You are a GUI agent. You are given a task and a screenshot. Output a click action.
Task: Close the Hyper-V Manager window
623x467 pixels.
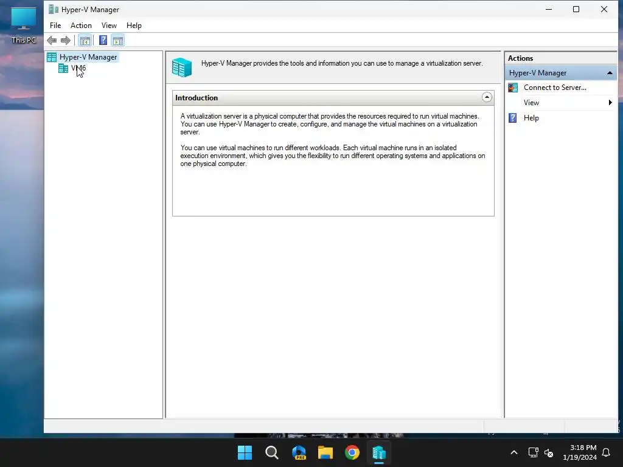604,9
